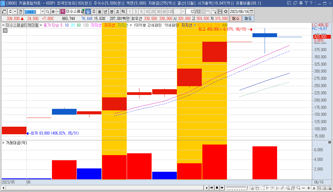Select the 년 (yearly) period toggle

(105, 11)
